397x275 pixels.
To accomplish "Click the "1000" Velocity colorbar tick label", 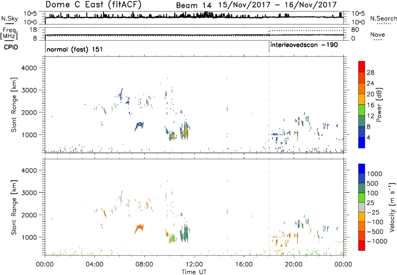I will tap(374, 174).
